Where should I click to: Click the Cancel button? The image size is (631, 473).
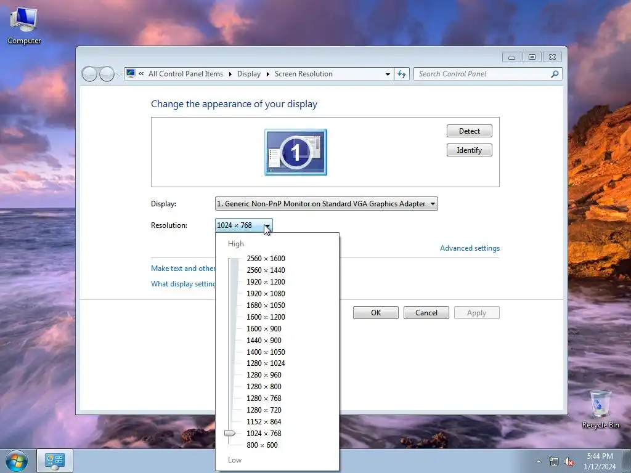(x=426, y=312)
